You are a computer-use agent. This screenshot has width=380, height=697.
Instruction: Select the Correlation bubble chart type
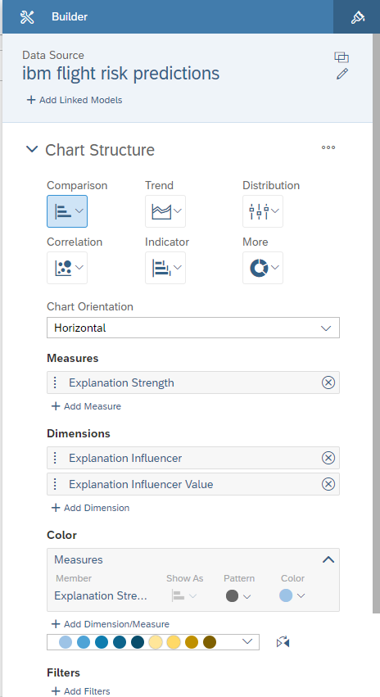click(x=67, y=268)
